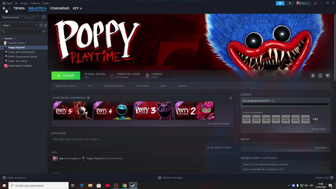Go forward with the navigation arrow
Screen dimensions: 336x189
click(x=9, y=8)
